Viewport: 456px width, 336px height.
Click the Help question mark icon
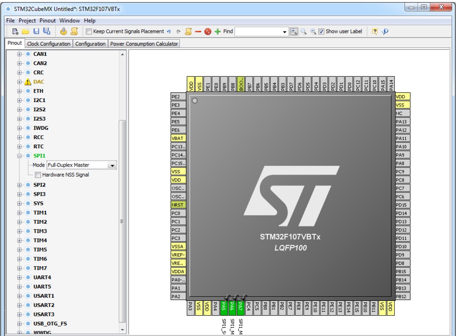(x=374, y=32)
